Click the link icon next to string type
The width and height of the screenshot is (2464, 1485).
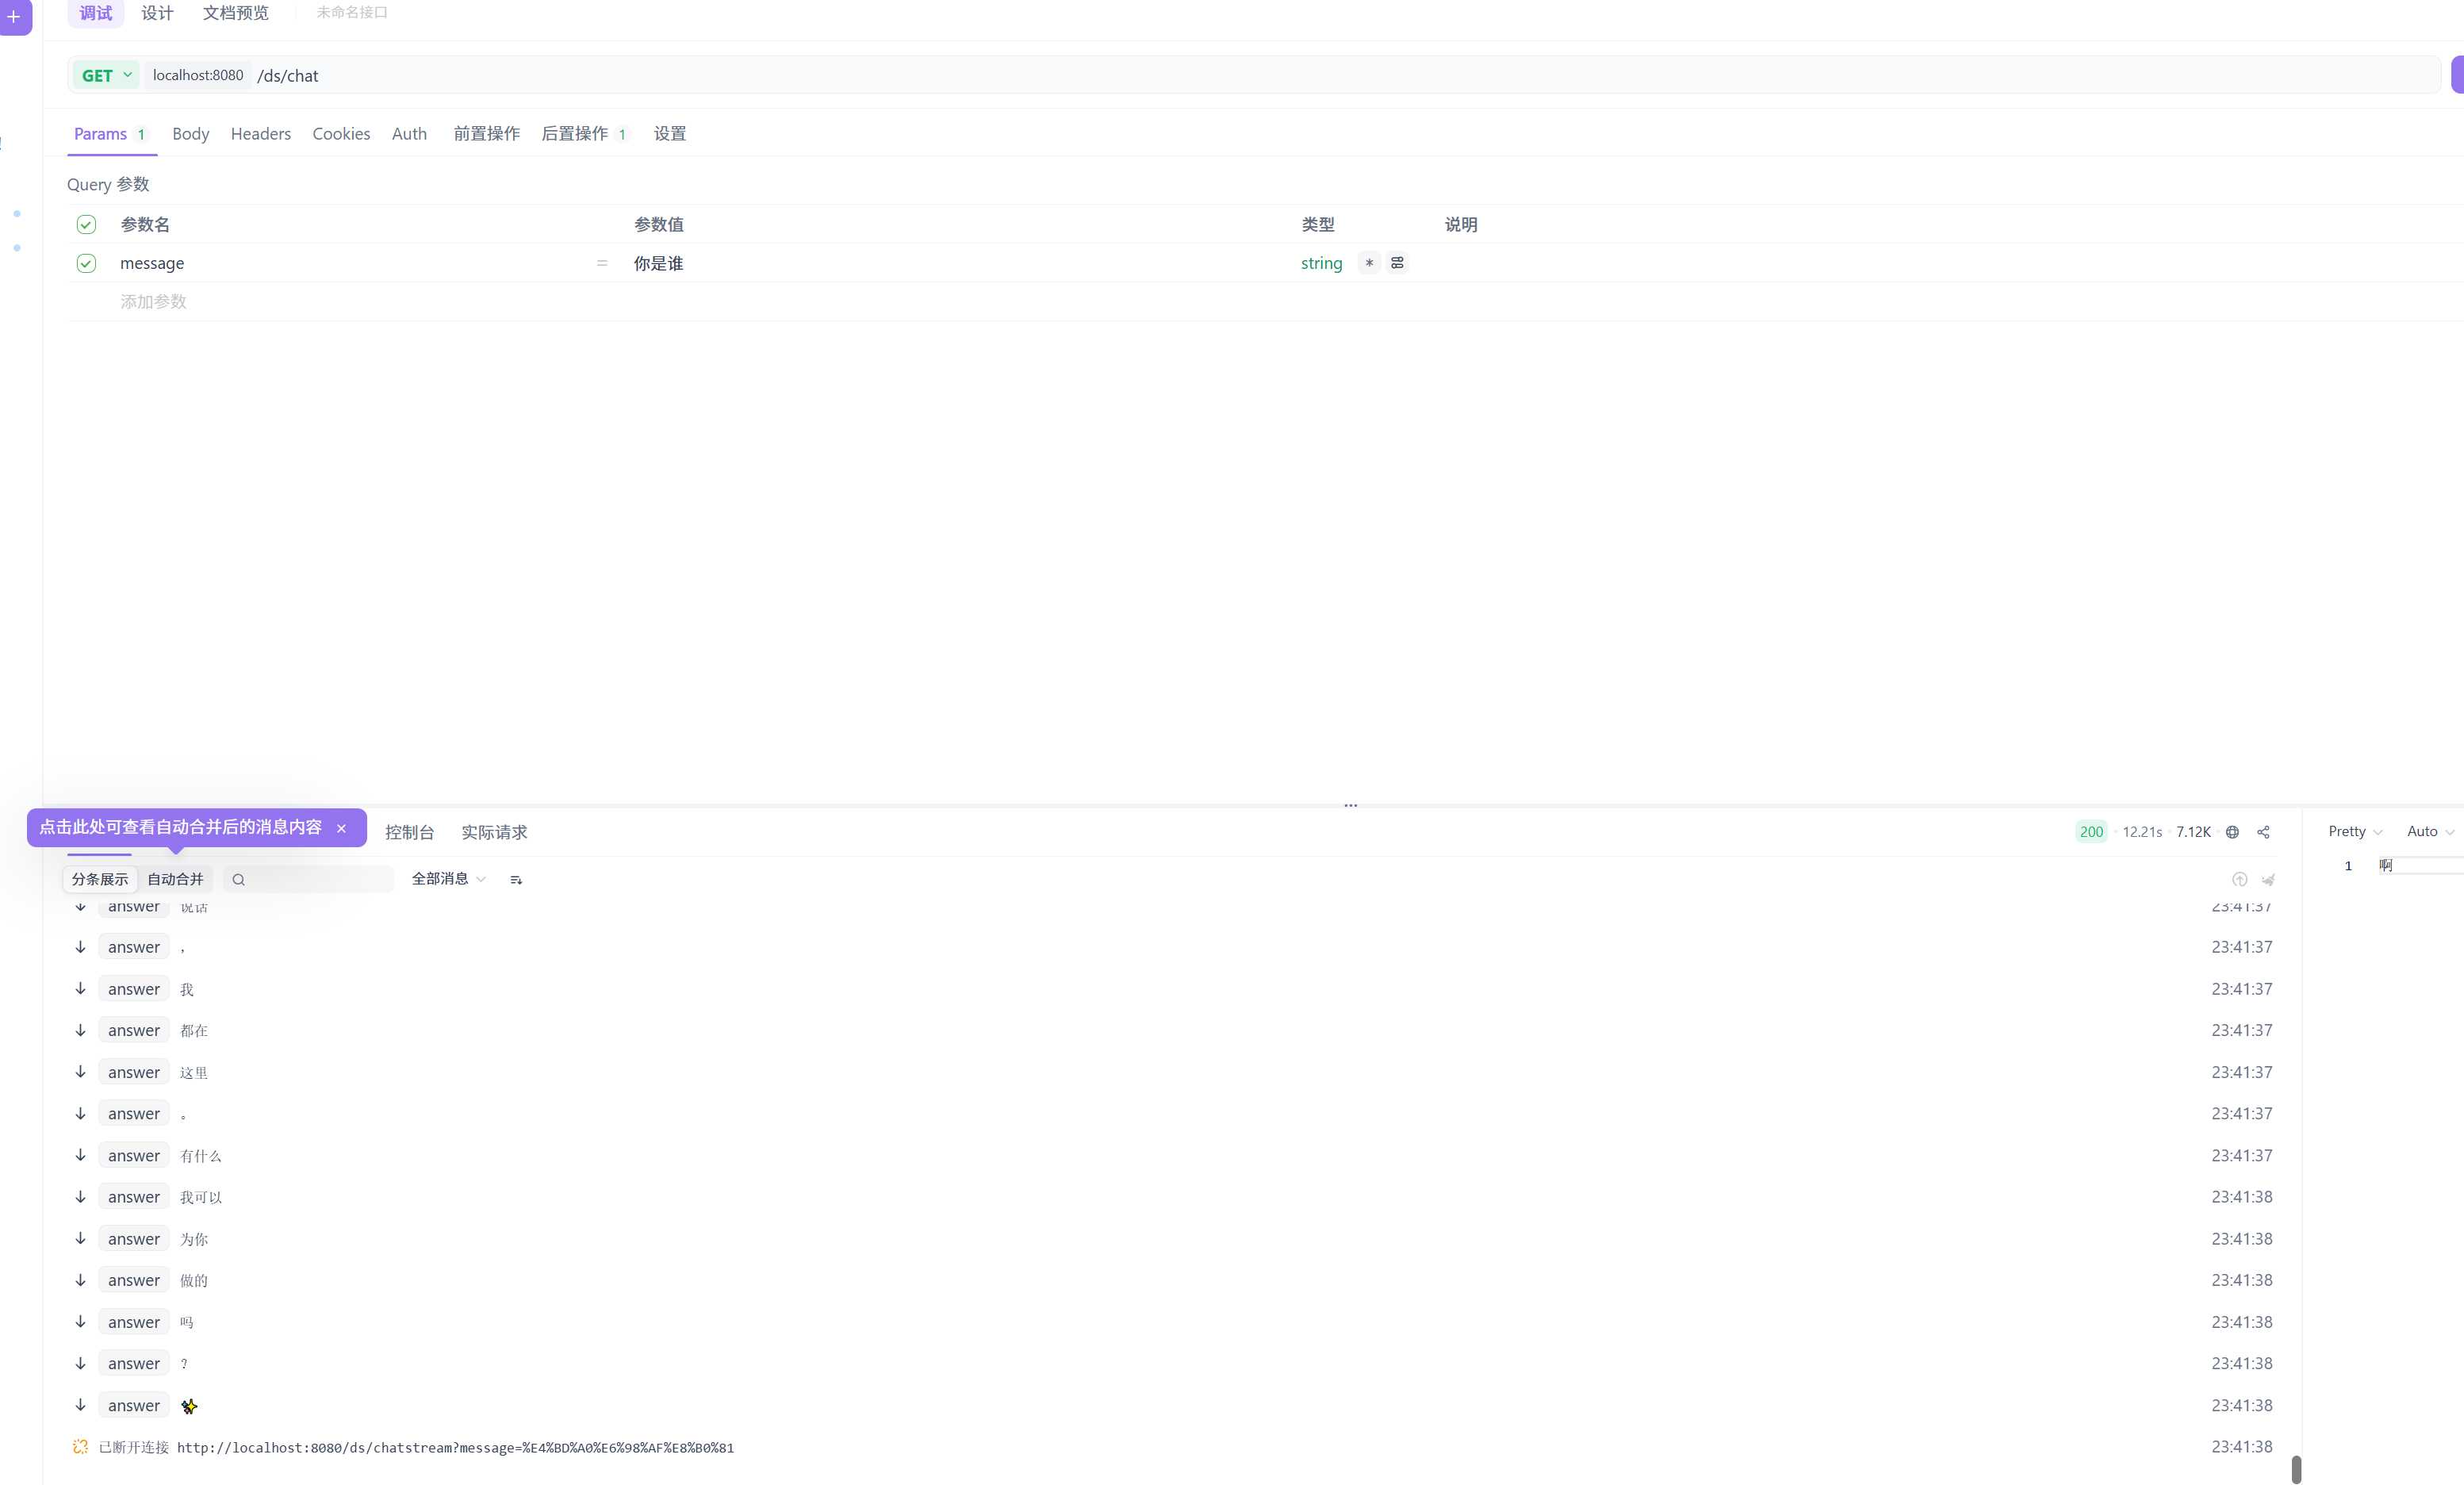tap(1397, 262)
